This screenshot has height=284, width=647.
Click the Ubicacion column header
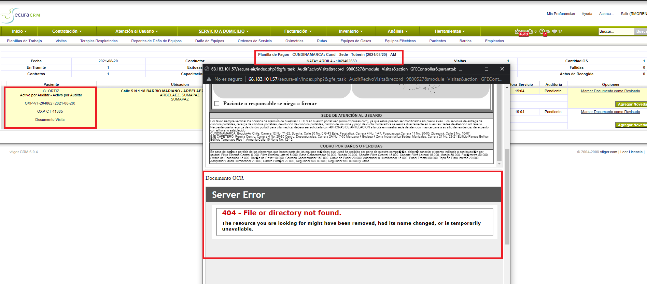click(x=180, y=84)
